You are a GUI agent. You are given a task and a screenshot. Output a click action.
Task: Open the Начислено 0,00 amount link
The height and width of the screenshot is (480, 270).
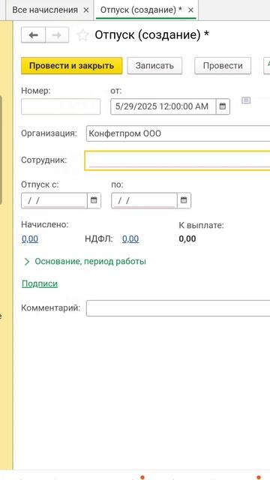pos(30,238)
